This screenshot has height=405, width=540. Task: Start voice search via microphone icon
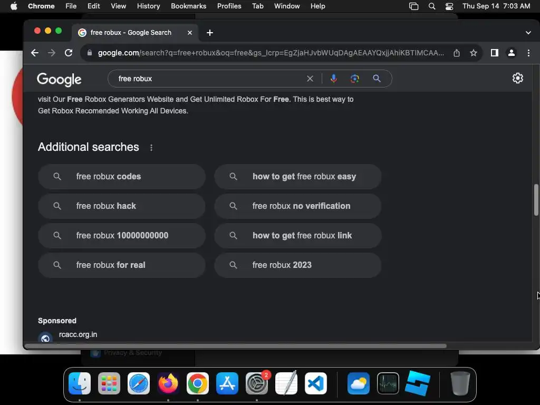click(333, 79)
